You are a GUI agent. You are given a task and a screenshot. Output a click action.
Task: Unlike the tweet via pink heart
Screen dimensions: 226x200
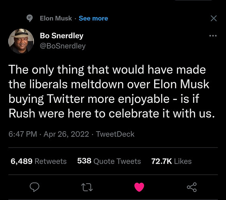tap(139, 187)
